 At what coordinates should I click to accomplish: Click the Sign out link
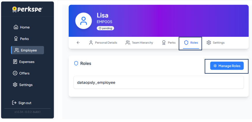pos(25,103)
